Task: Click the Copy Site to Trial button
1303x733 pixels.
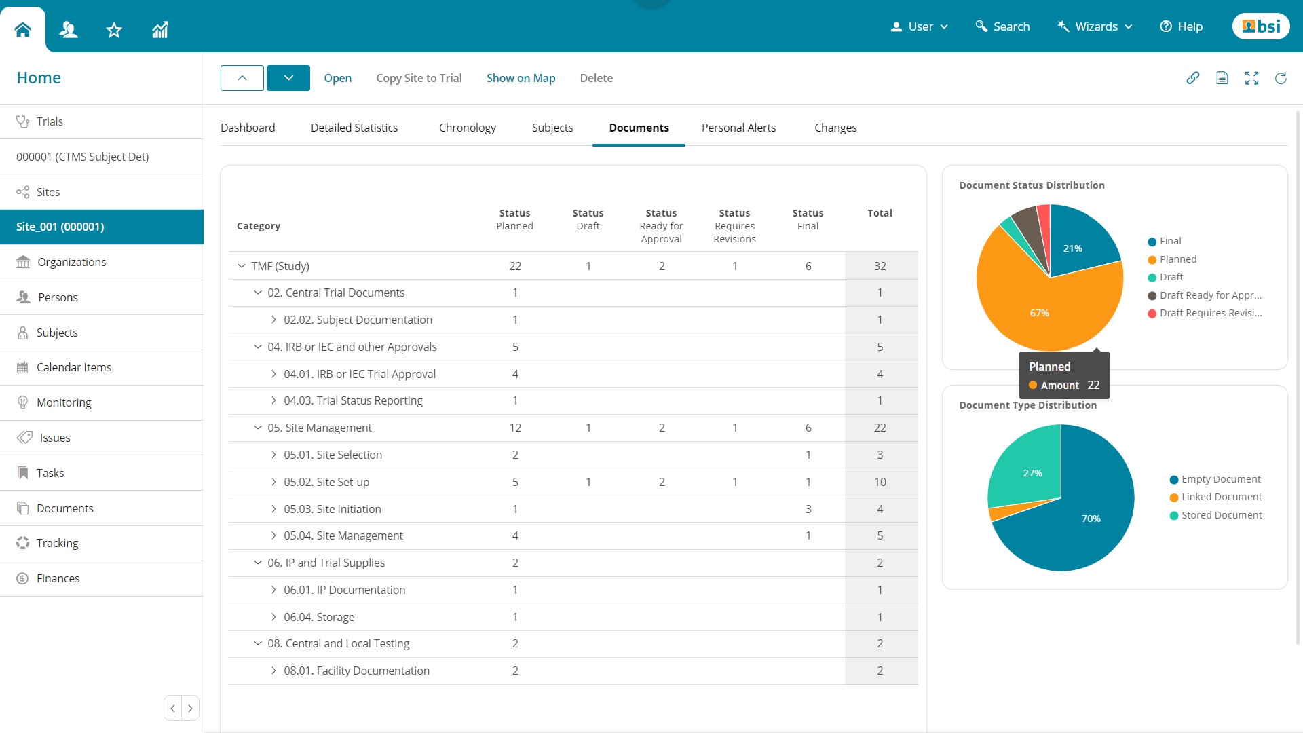Action: [x=419, y=78]
